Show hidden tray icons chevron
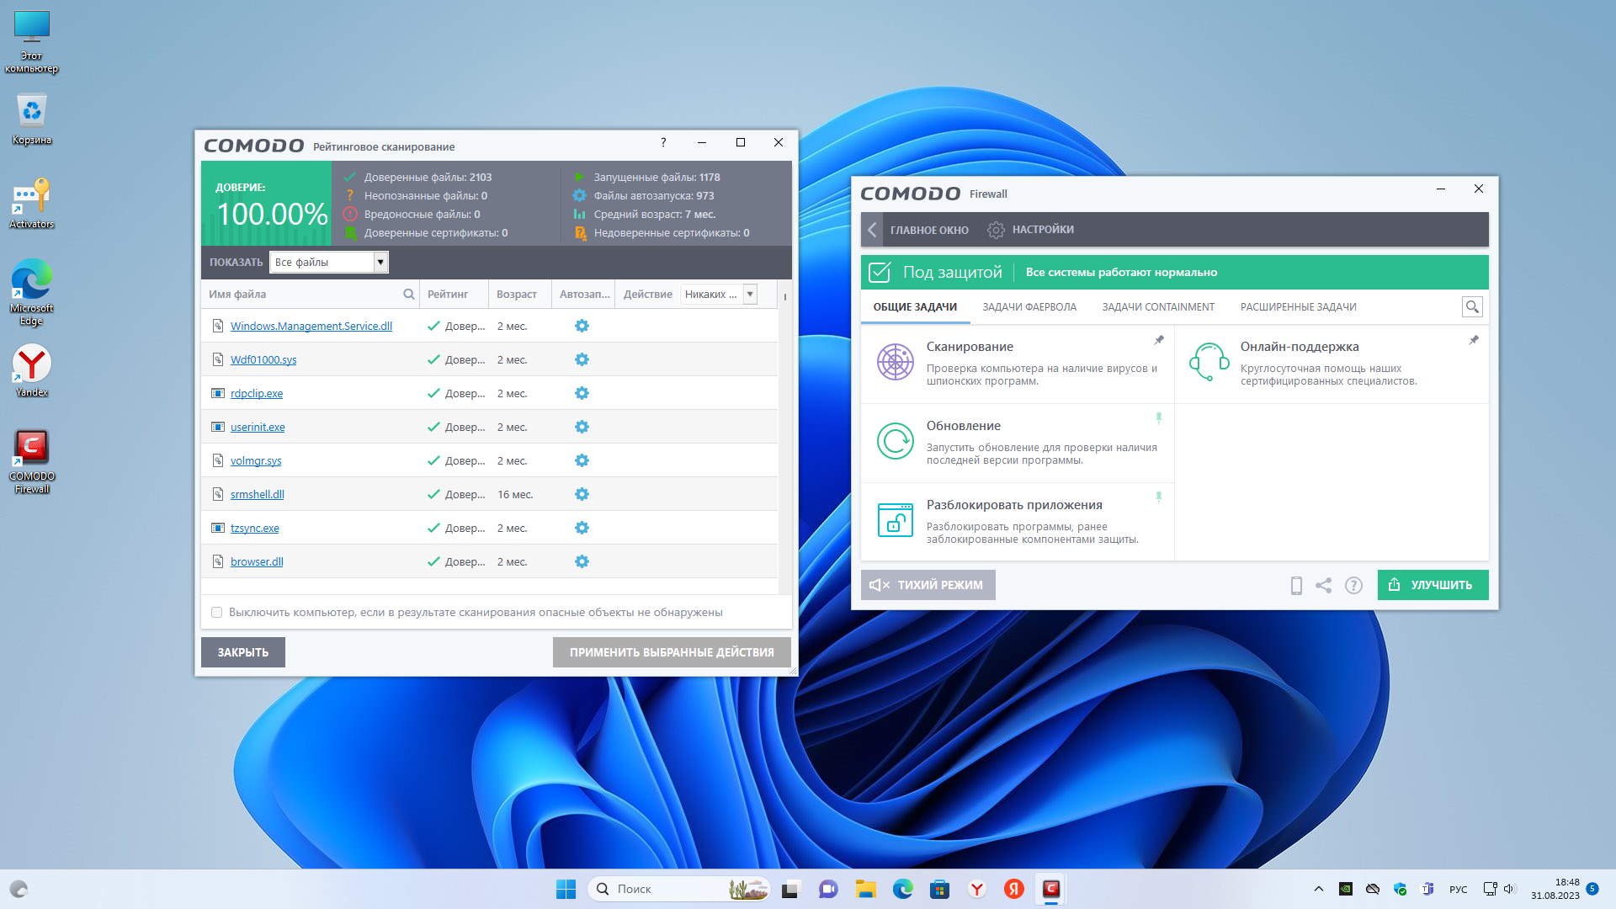 [x=1319, y=889]
